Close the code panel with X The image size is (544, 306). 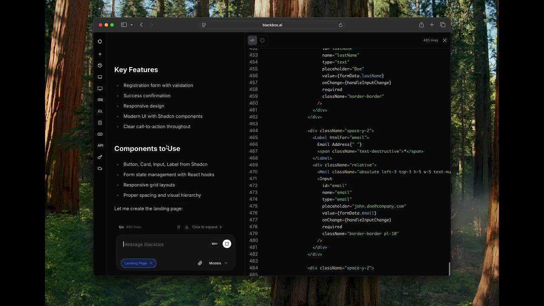pos(445,40)
